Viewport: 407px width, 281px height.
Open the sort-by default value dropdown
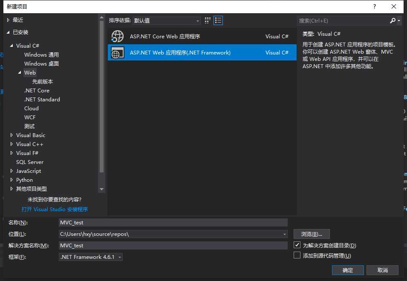click(166, 20)
